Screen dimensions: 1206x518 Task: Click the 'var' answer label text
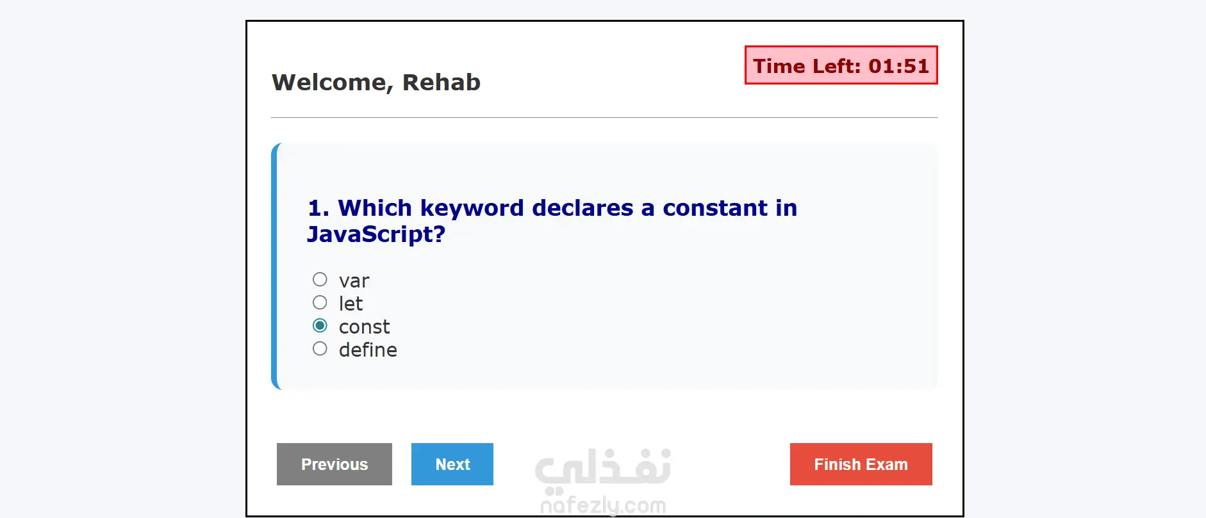(354, 281)
